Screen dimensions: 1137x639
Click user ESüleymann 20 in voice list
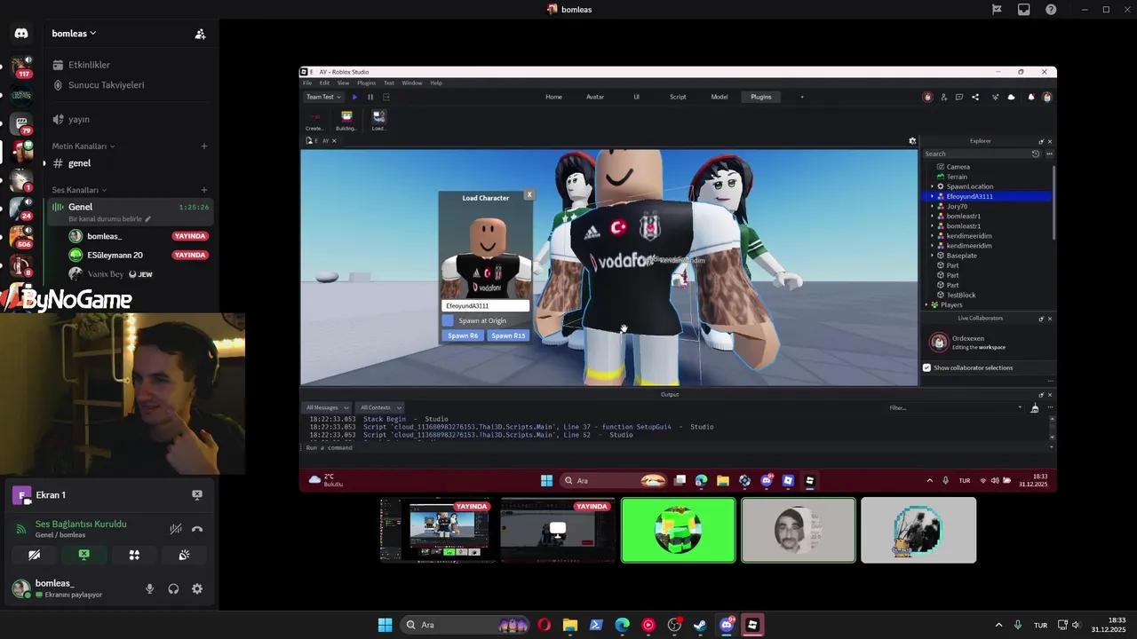click(x=138, y=256)
